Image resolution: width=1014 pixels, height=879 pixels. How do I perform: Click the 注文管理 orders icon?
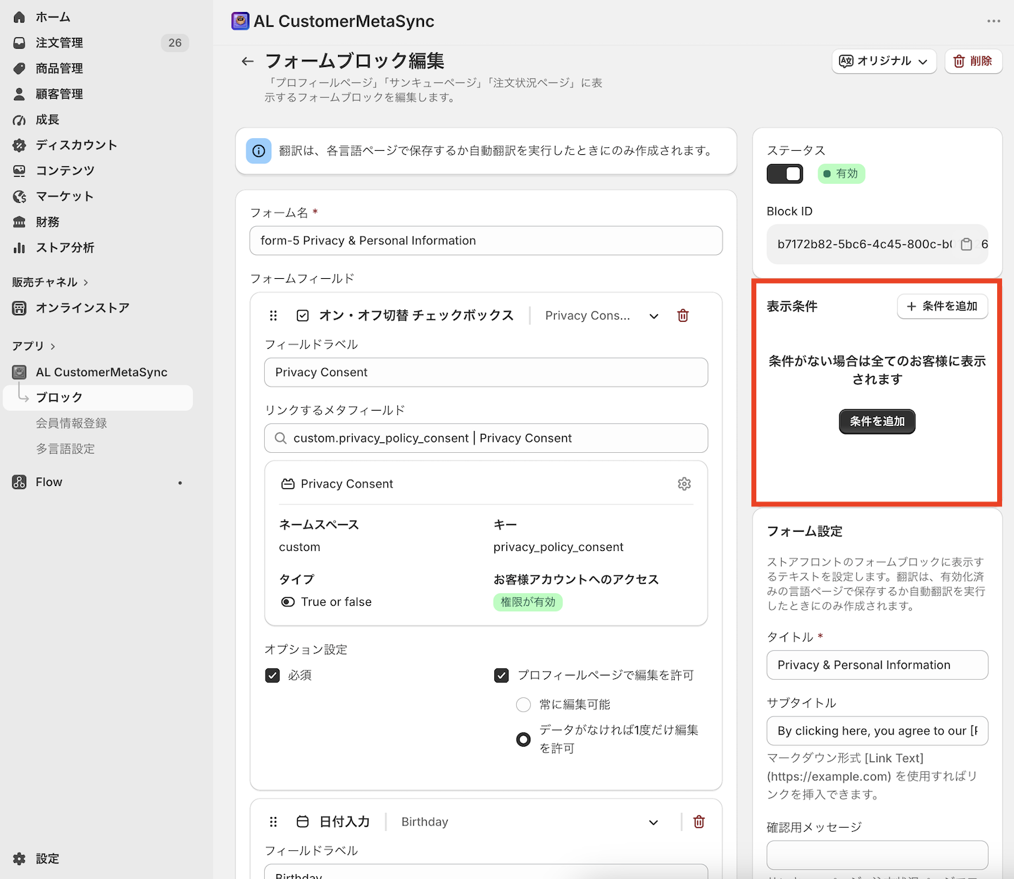(19, 43)
